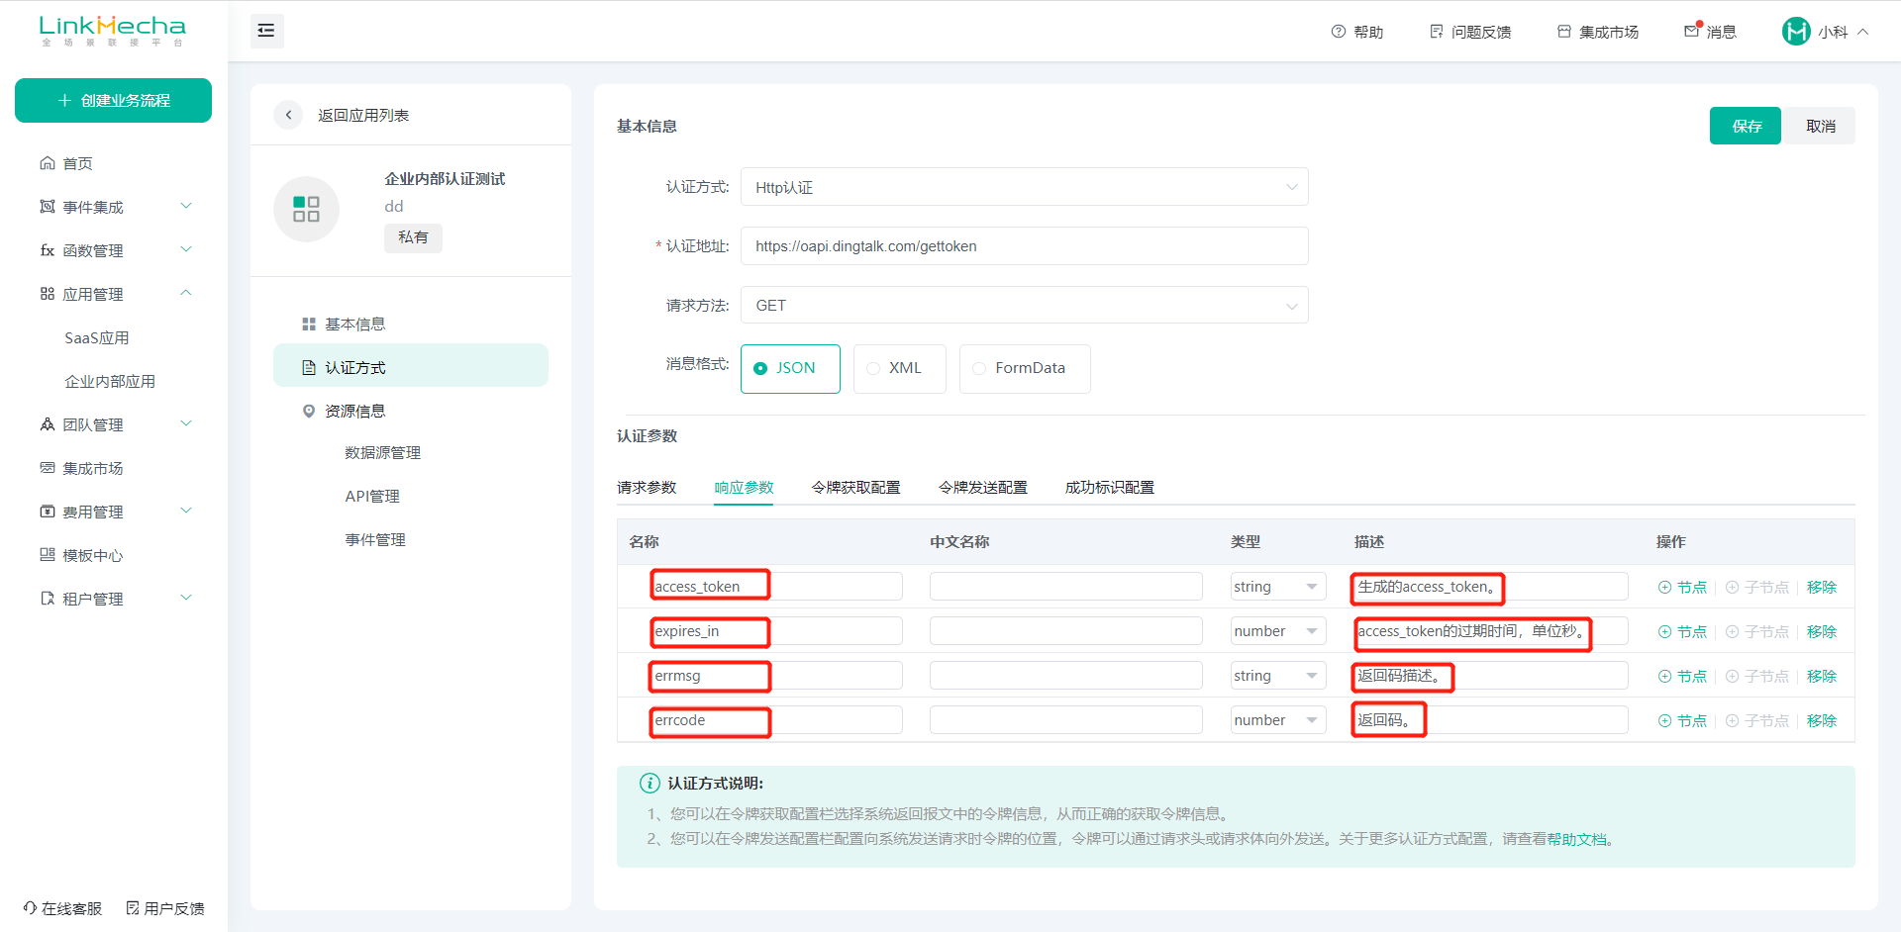This screenshot has width=1901, height=932.
Task: Open the 认证方式 Http认证 dropdown
Action: click(x=1024, y=187)
